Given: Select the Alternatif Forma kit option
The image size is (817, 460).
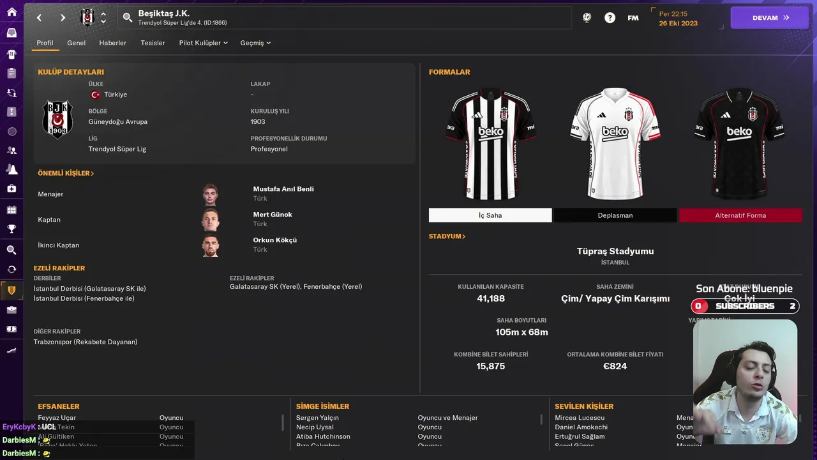Looking at the screenshot, I should coord(740,215).
